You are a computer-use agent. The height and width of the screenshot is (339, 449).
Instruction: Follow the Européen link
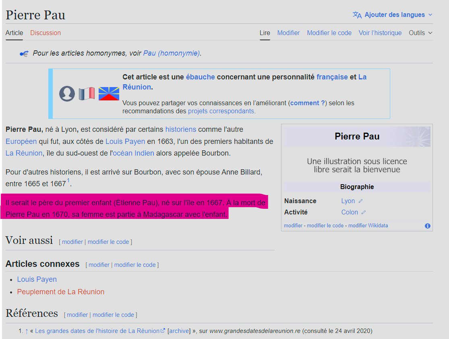coord(21,141)
